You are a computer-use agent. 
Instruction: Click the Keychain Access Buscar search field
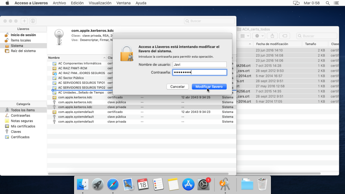coord(209,21)
